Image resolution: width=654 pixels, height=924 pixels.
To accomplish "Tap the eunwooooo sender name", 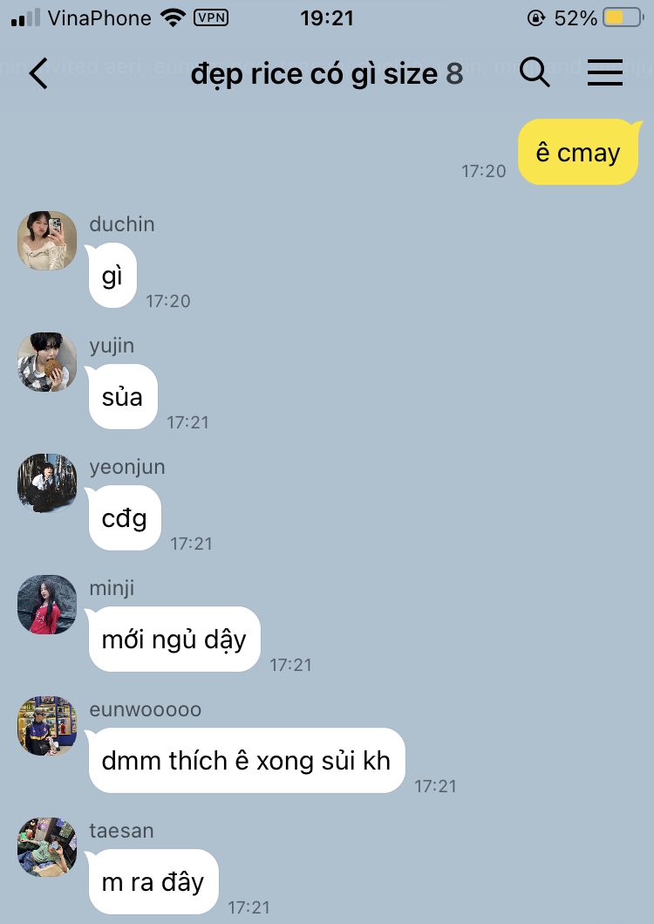I will [146, 710].
